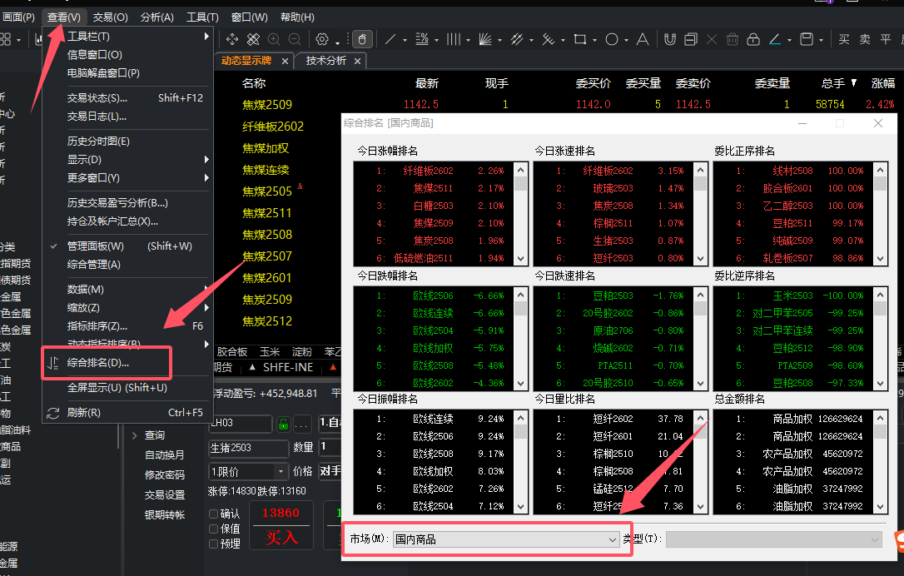904x576 pixels.
Task: Click the line color pen icon
Action: [x=775, y=39]
